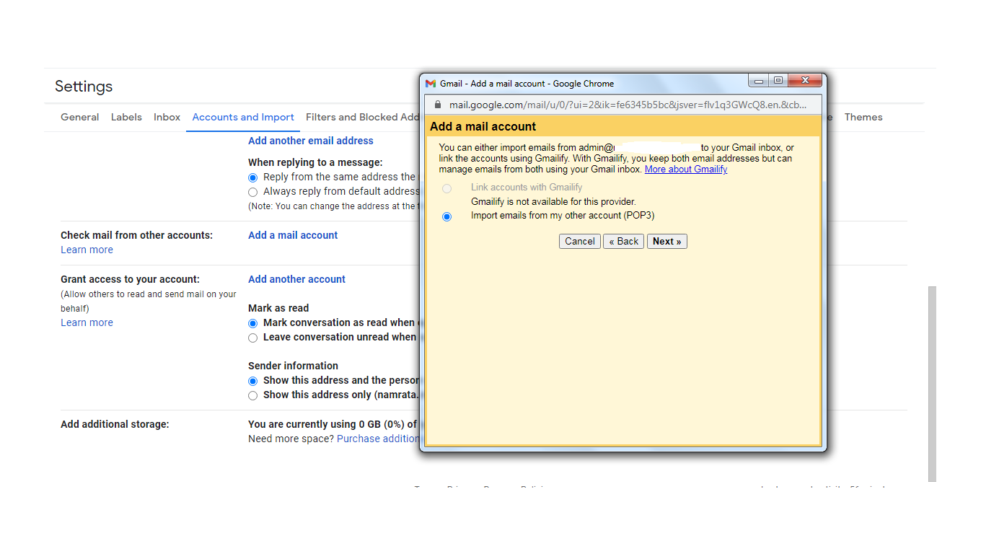The height and width of the screenshot is (554, 981).
Task: Minimize the Add a mail account popup
Action: click(757, 80)
